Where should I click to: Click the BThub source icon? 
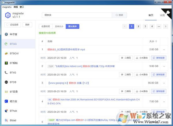tap(6, 111)
